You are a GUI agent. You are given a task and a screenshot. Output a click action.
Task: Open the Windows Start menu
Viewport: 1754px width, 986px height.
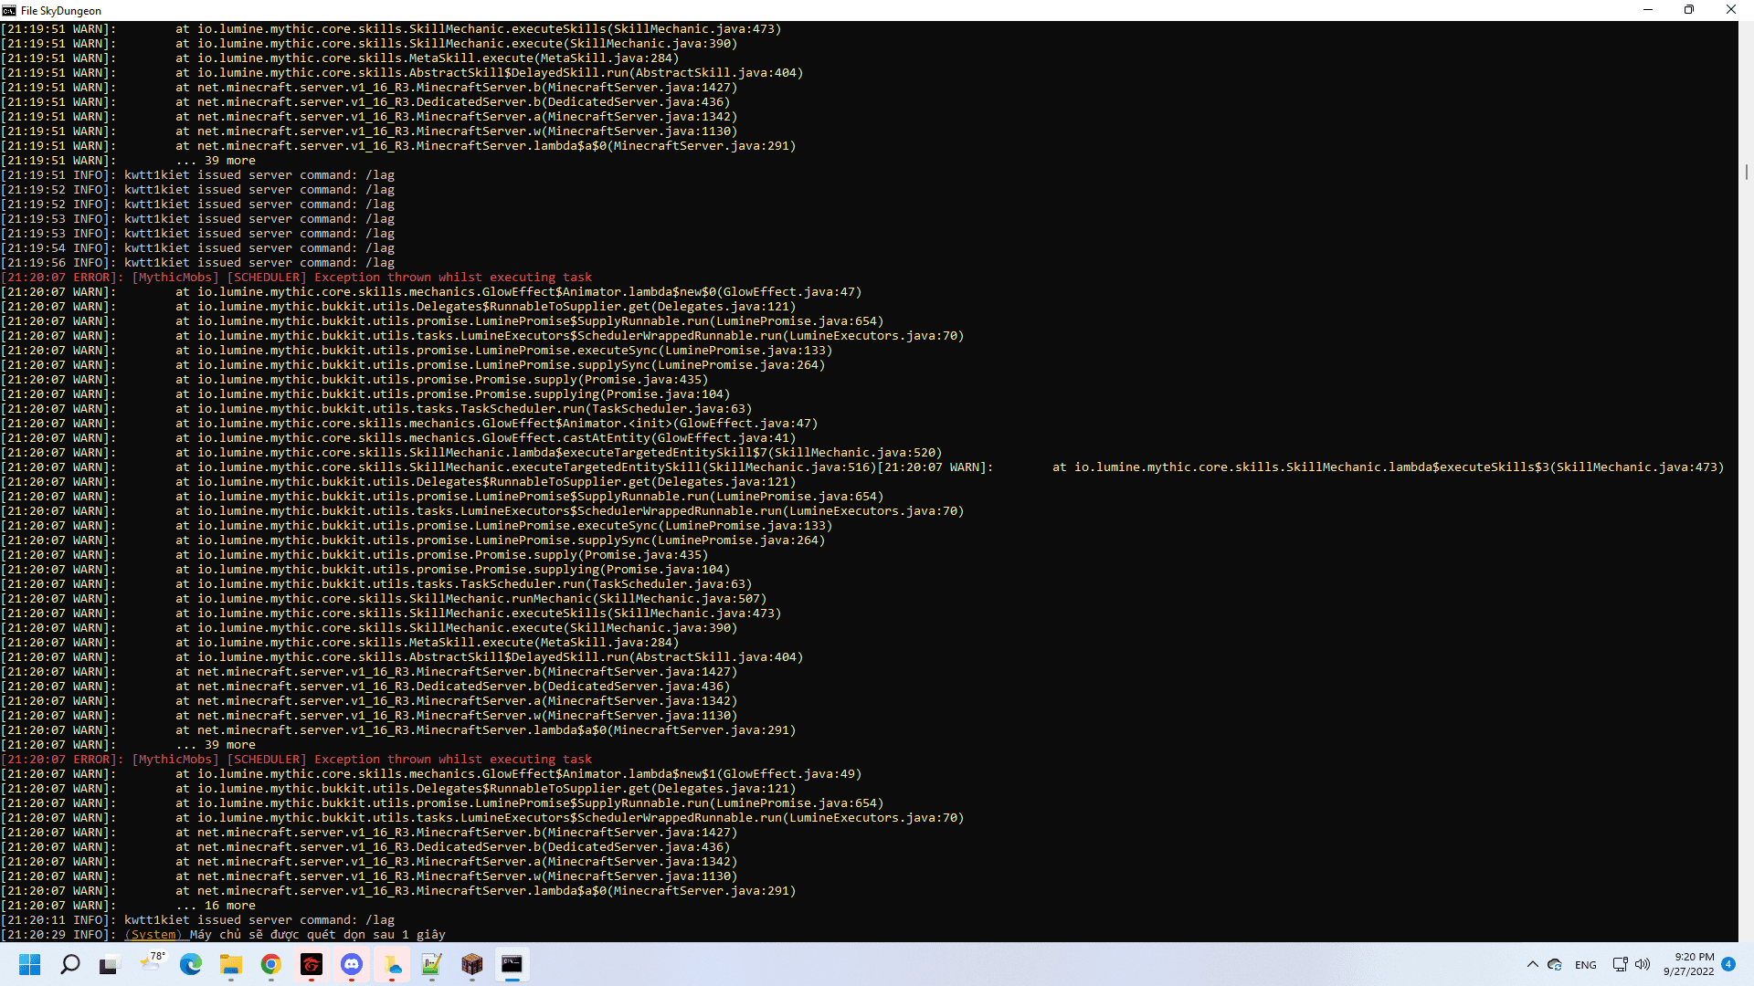pos(30,964)
